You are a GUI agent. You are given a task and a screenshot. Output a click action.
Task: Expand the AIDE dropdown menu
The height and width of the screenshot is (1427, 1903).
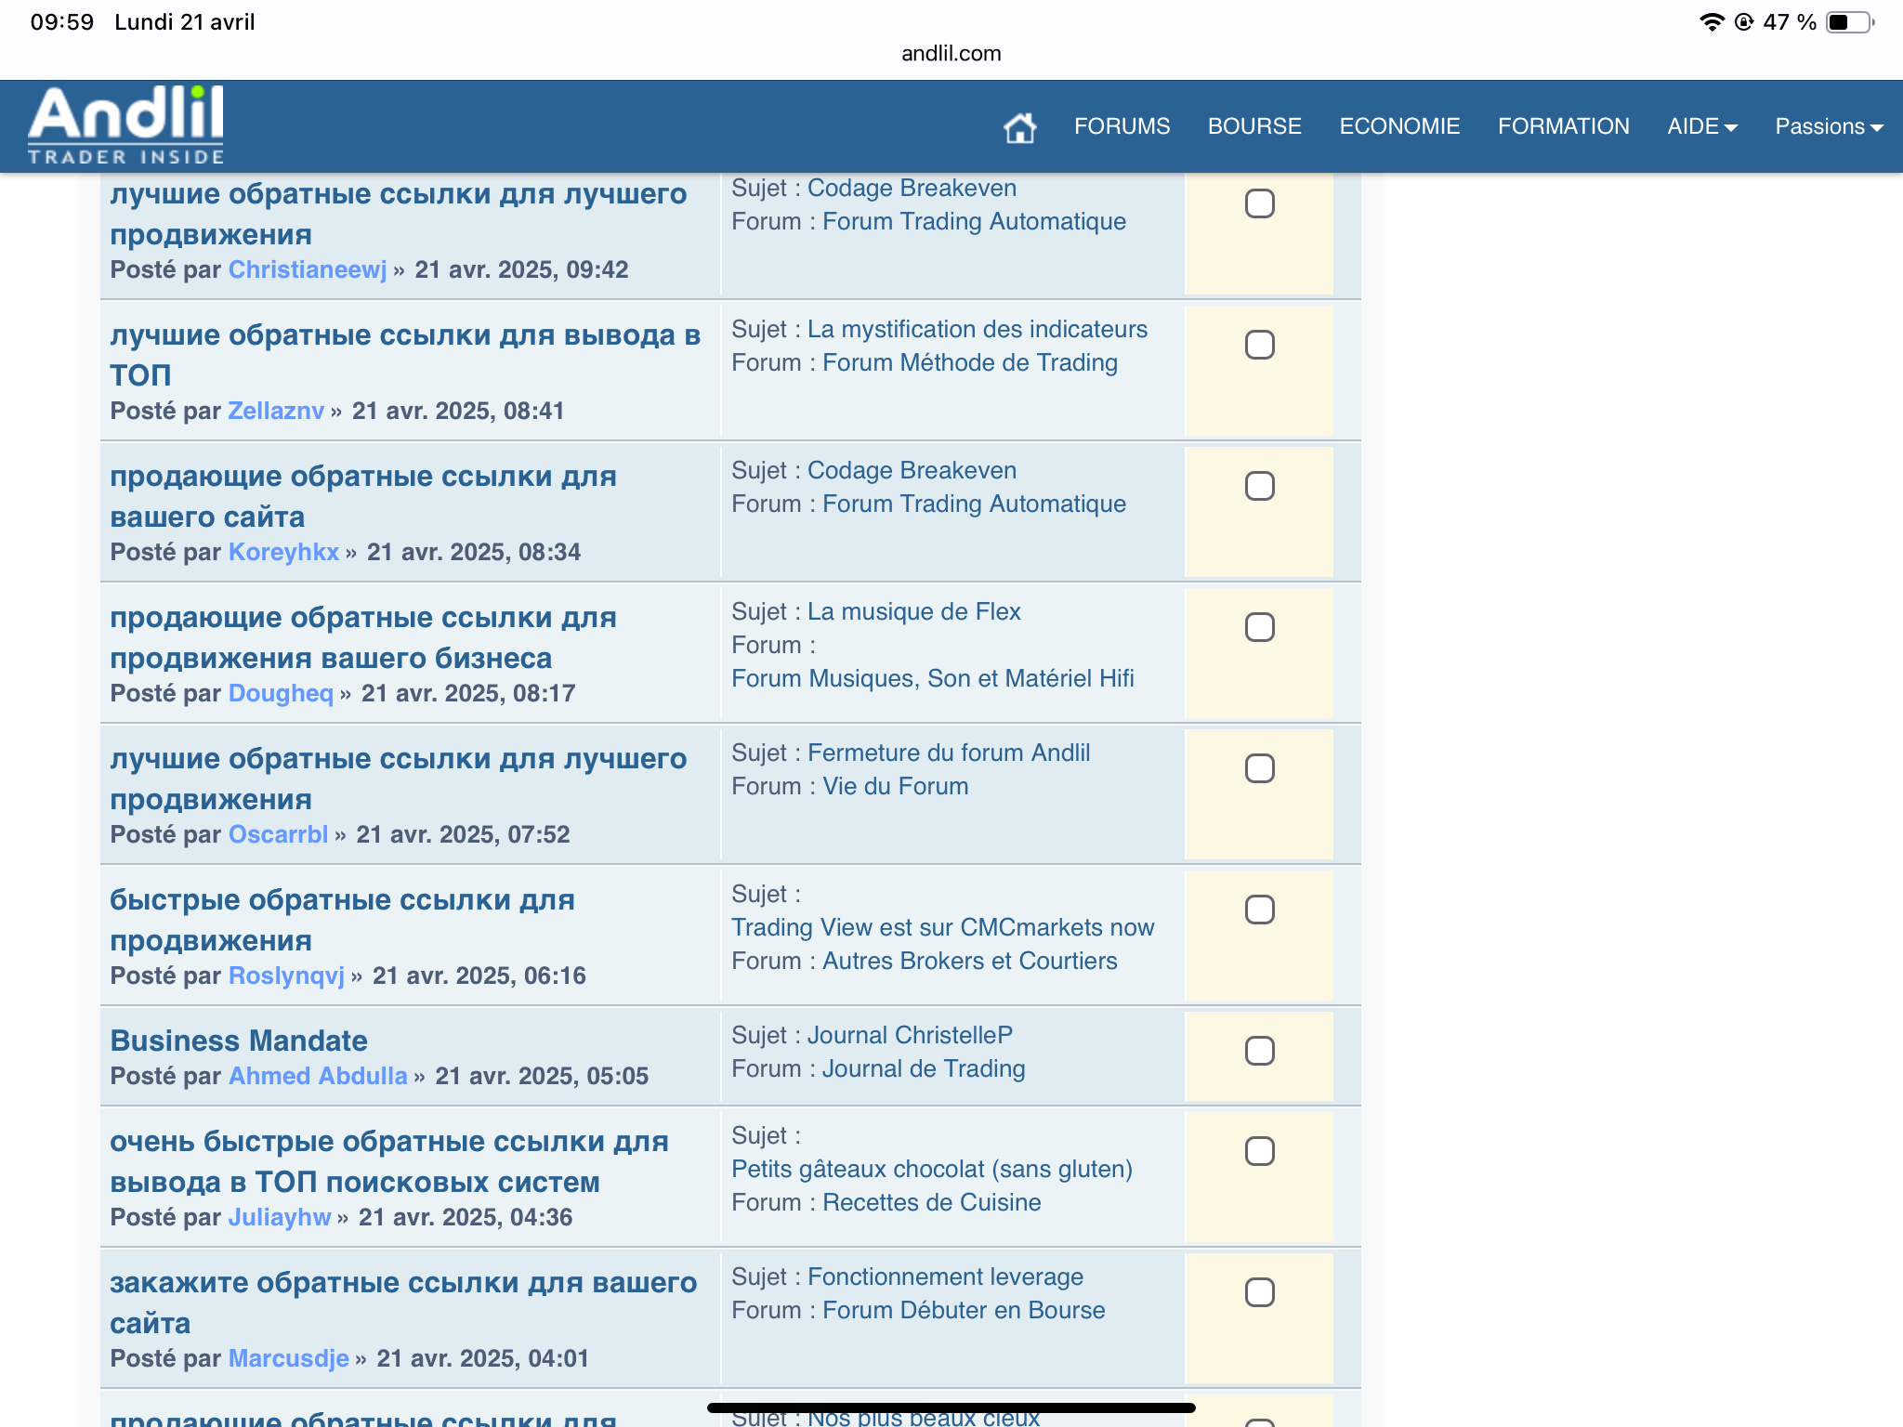[1701, 126]
